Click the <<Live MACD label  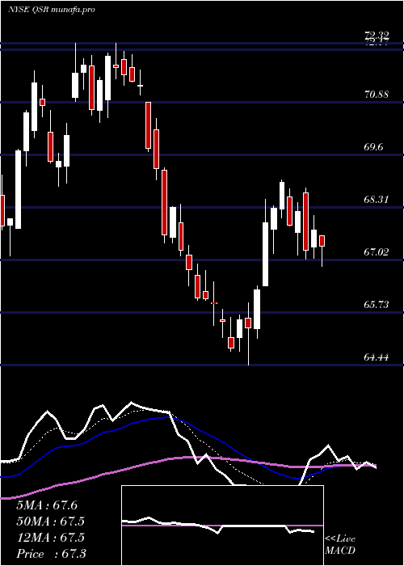coord(340,545)
